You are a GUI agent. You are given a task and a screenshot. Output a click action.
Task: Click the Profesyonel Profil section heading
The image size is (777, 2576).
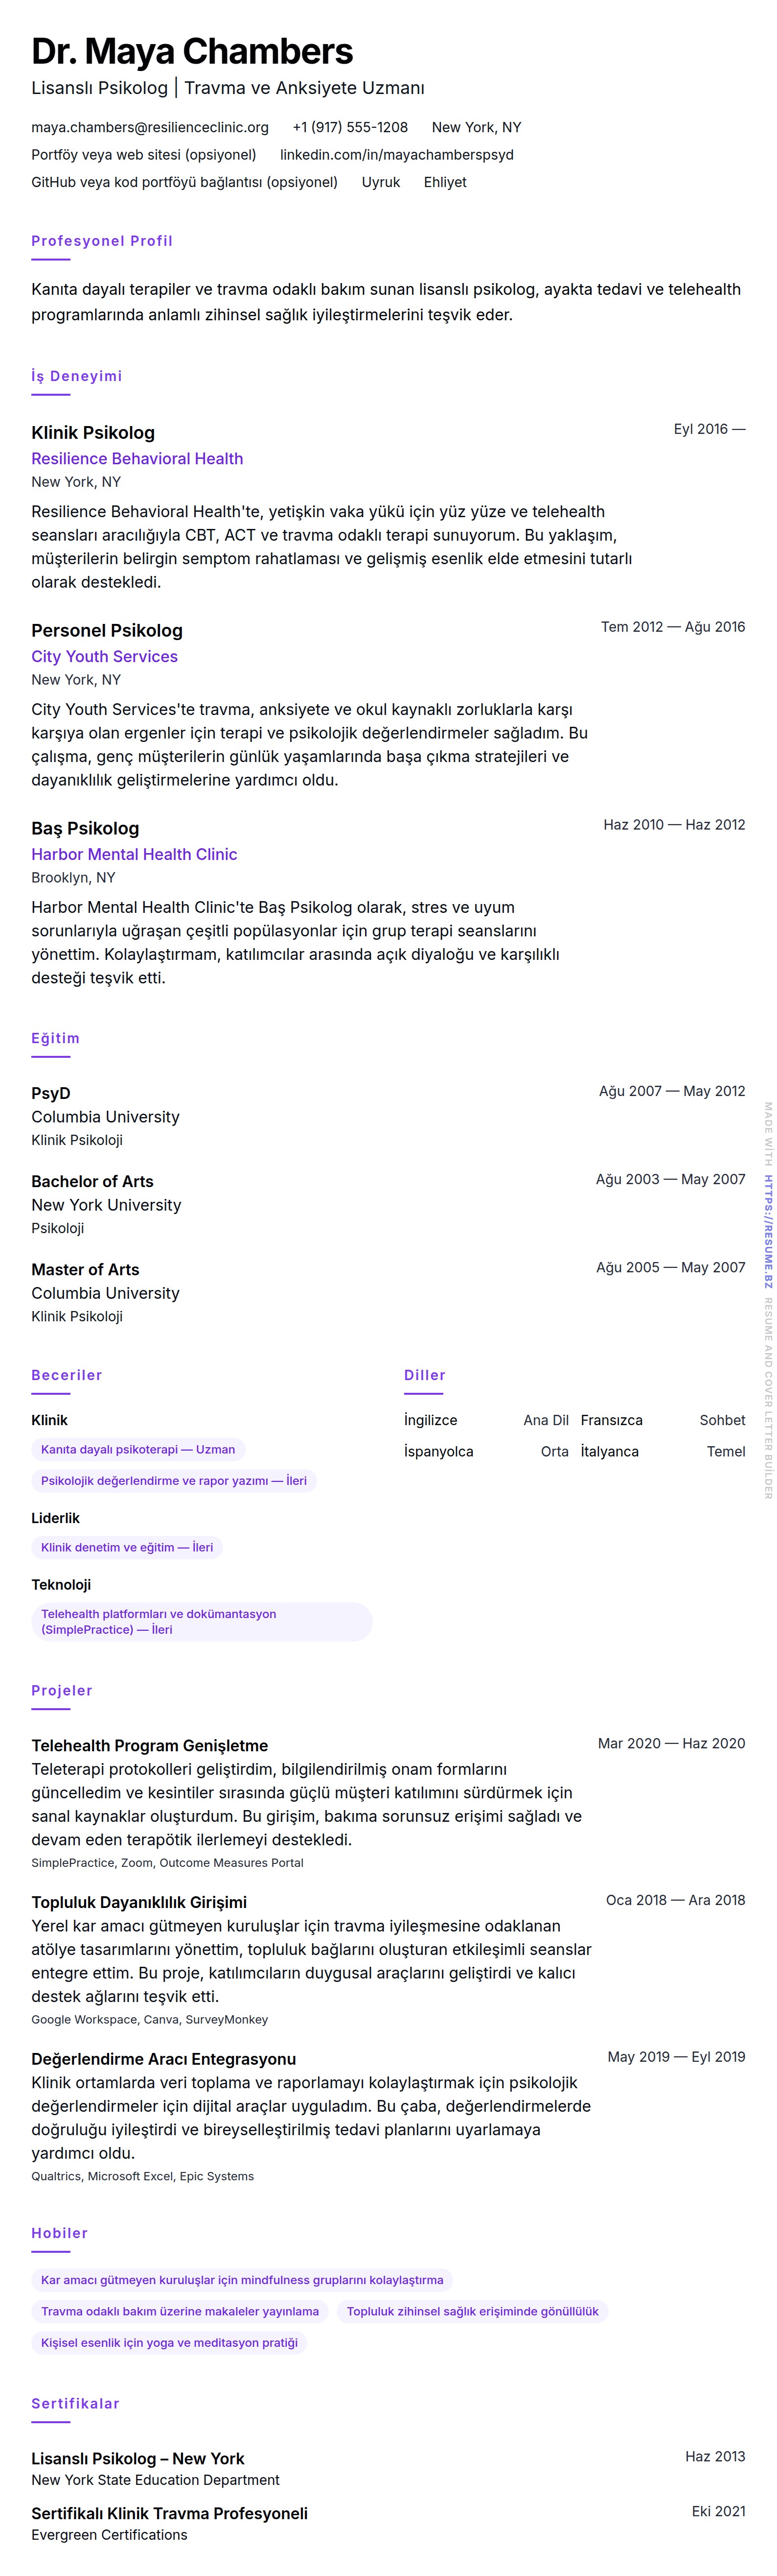coord(102,241)
